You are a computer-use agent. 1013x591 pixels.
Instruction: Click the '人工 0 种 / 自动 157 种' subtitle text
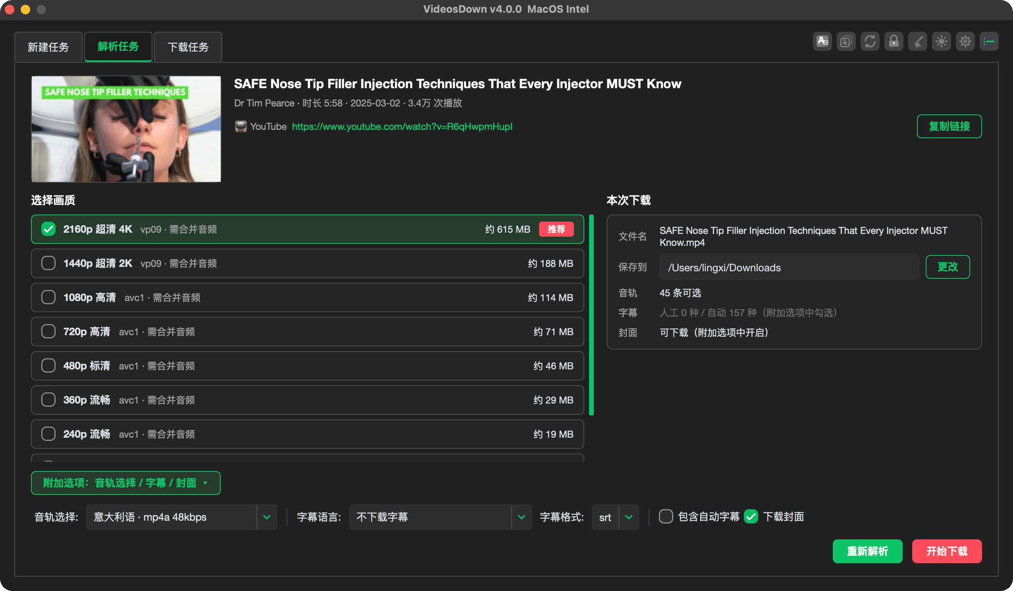coord(708,313)
